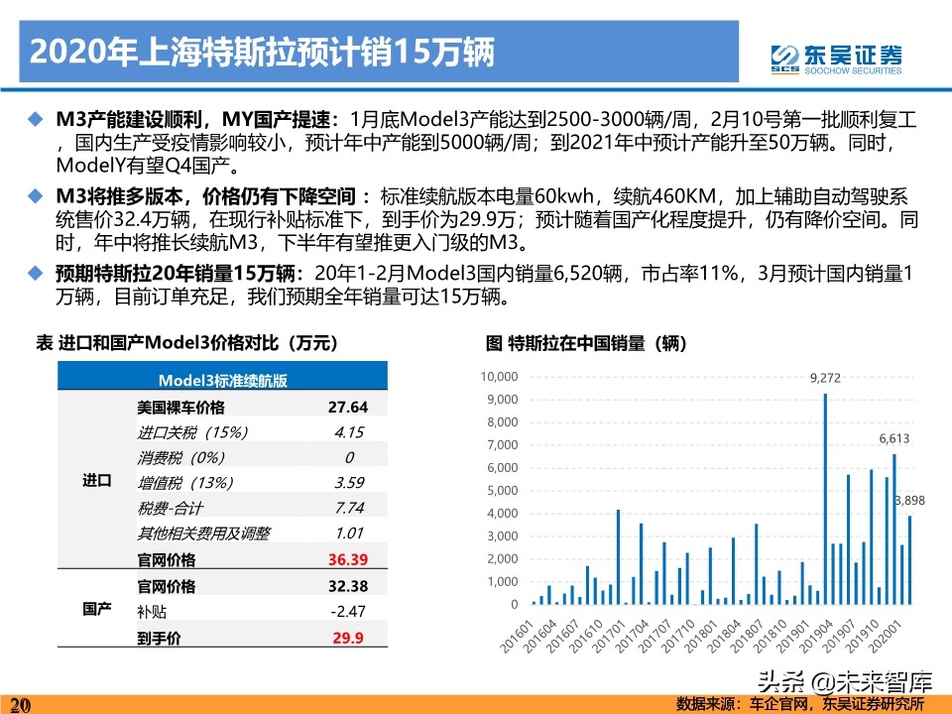Click the table header 'Model3标准续航版'
The width and height of the screenshot is (952, 714).
222,381
